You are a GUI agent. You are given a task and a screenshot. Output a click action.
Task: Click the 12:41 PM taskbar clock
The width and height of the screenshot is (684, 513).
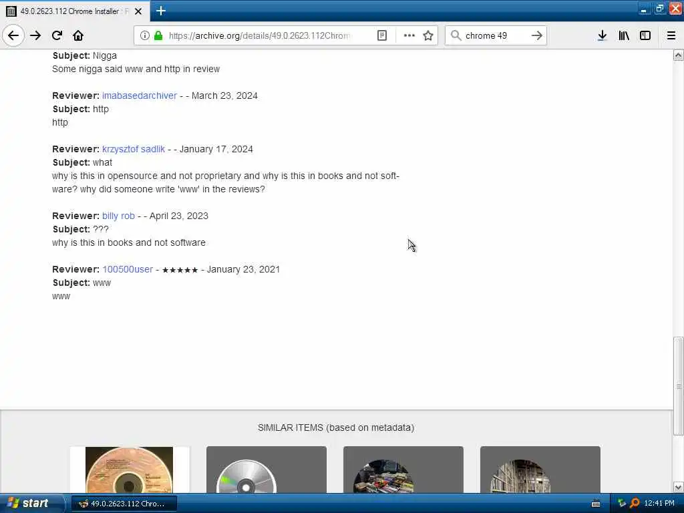click(659, 504)
